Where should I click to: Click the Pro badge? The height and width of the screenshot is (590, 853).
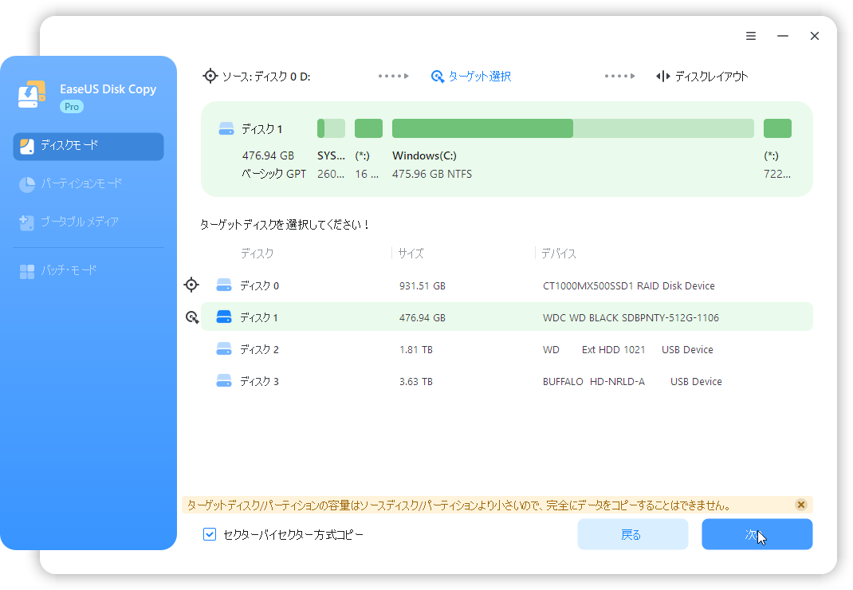[72, 107]
